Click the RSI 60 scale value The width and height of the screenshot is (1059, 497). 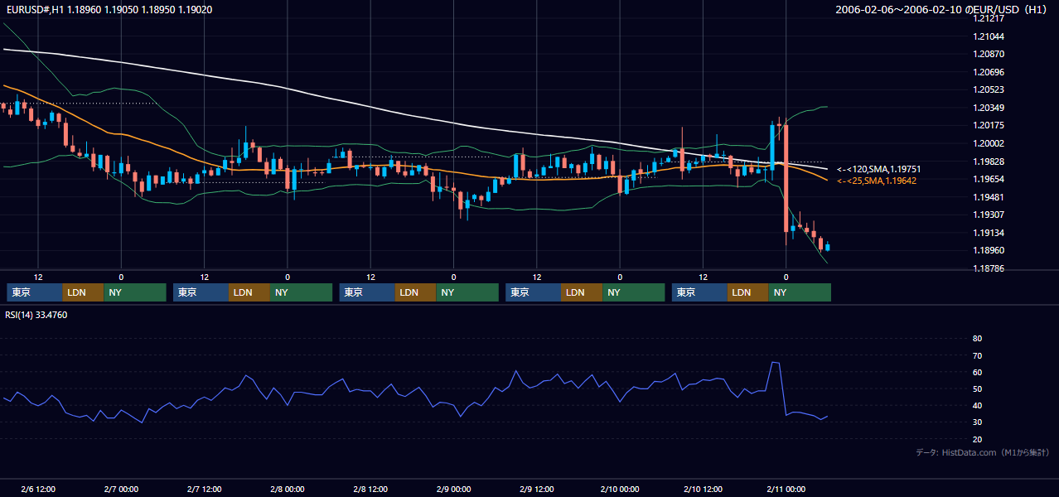(977, 372)
